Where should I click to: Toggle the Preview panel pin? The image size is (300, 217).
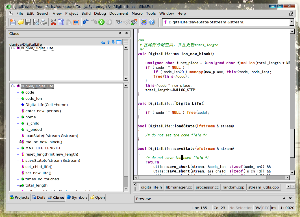(284, 198)
